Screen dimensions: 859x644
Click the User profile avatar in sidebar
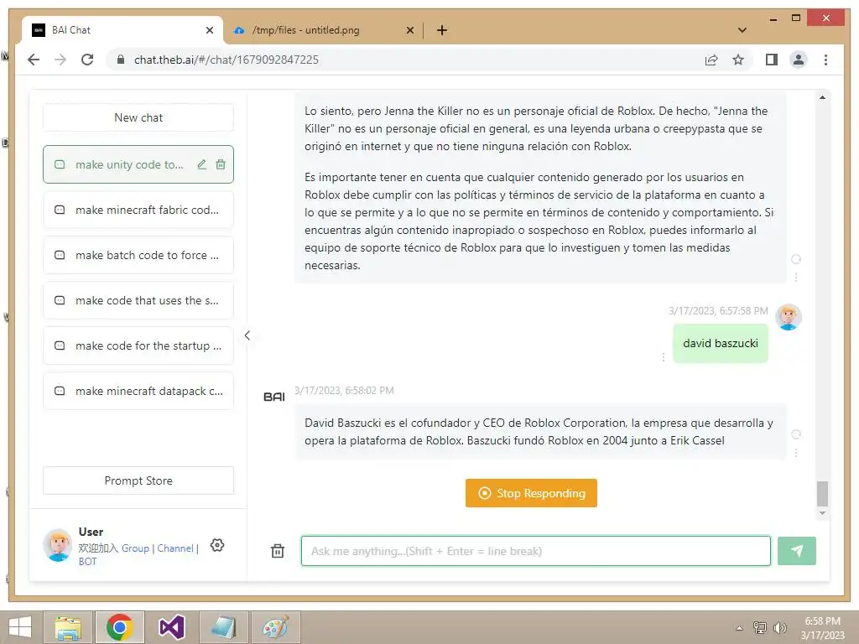click(x=58, y=545)
